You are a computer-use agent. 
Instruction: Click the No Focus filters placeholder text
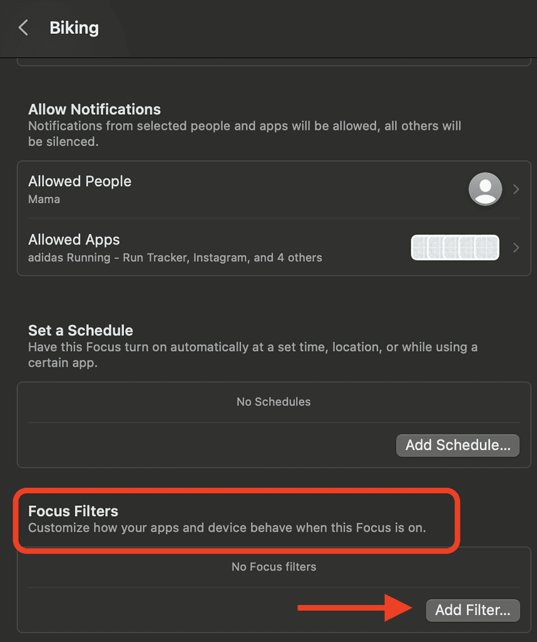coord(274,567)
